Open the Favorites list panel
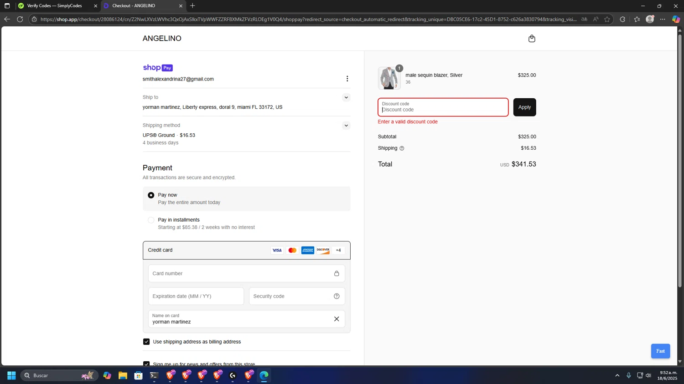Image resolution: width=684 pixels, height=384 pixels. [x=637, y=19]
